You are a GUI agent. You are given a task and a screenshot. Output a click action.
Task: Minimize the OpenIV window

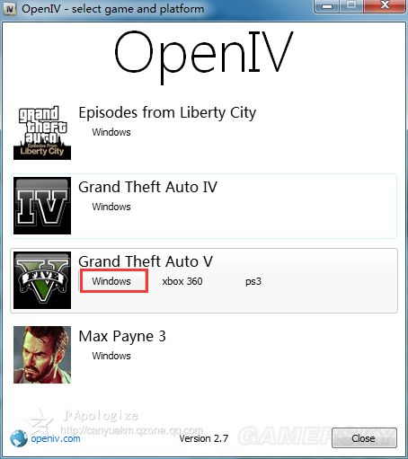tap(327, 6)
